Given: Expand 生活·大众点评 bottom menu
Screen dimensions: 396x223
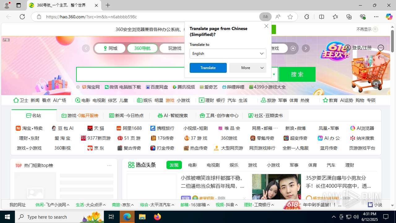Looking at the screenshot, I should point(91,205).
